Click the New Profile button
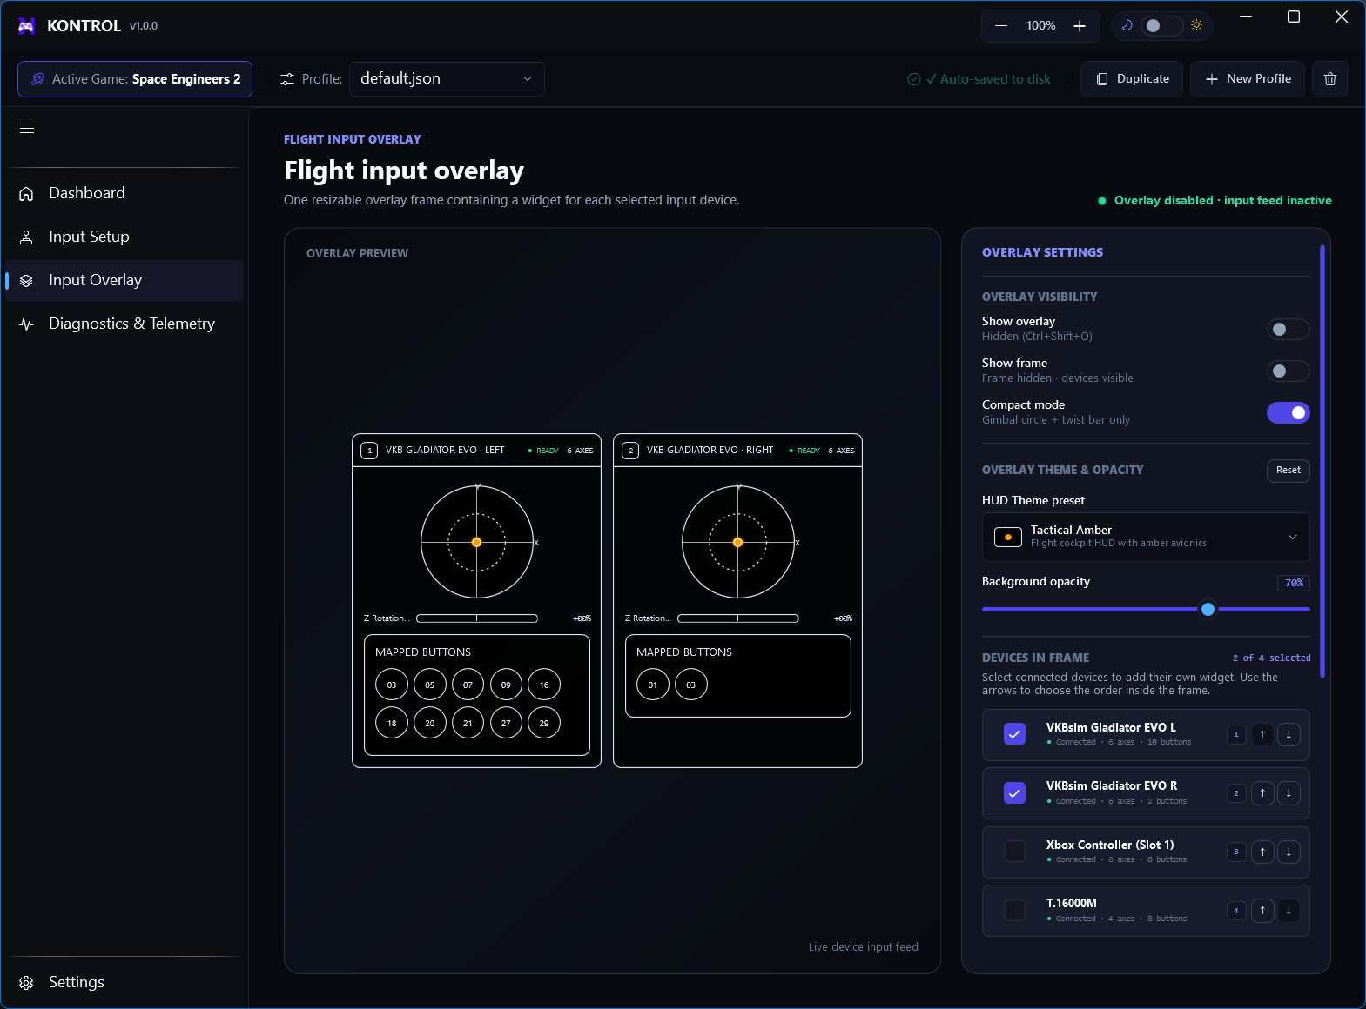 coord(1248,79)
